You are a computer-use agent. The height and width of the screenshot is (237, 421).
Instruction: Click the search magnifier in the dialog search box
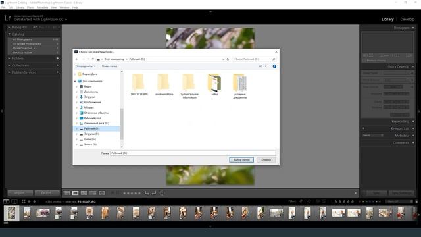(274, 59)
